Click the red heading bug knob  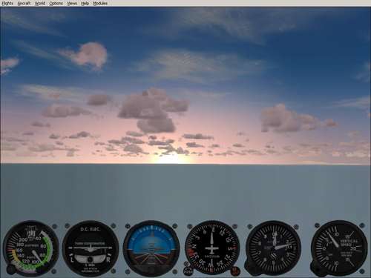coord(234,271)
